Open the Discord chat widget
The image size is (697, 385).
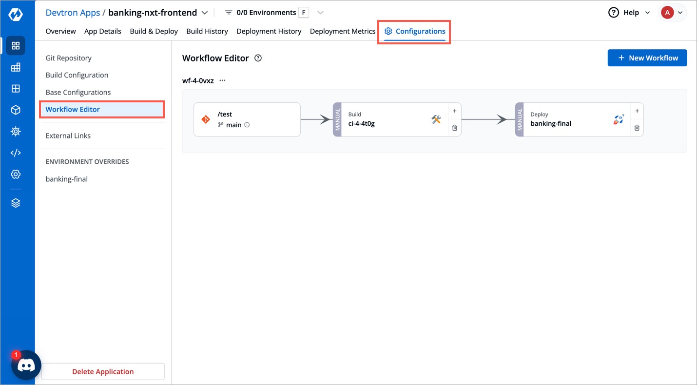pos(26,365)
